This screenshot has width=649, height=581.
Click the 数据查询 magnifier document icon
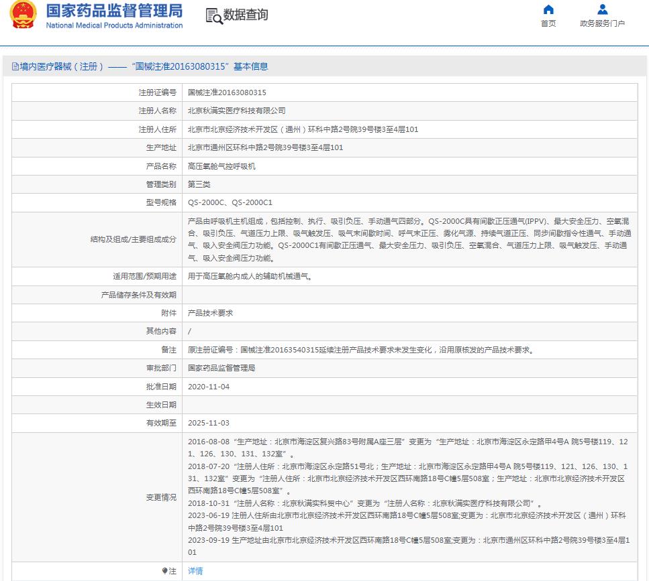[x=214, y=16]
